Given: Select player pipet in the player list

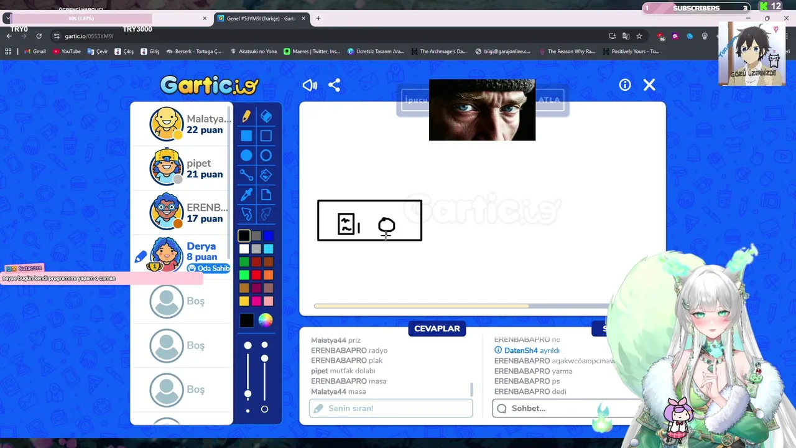Looking at the screenshot, I should point(182,168).
